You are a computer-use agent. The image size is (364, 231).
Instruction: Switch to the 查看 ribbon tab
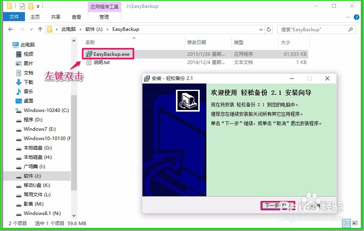[x=76, y=17]
